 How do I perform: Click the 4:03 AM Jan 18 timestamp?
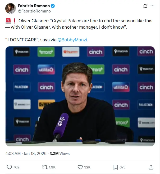pos(26,153)
